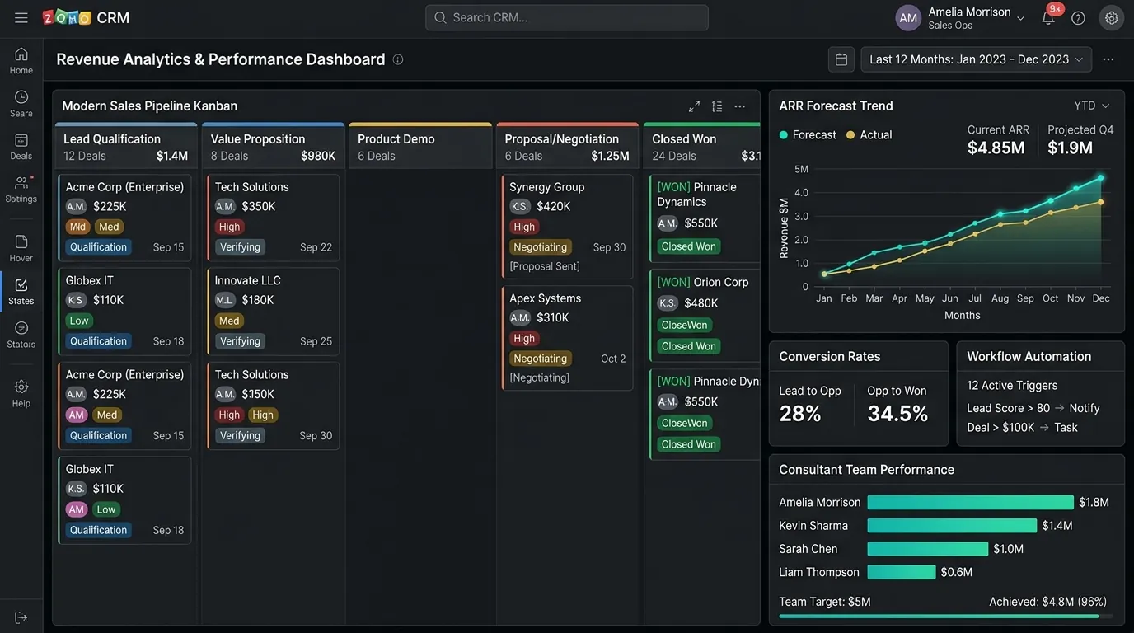Open Deals in the sidebar

pyautogui.click(x=21, y=146)
